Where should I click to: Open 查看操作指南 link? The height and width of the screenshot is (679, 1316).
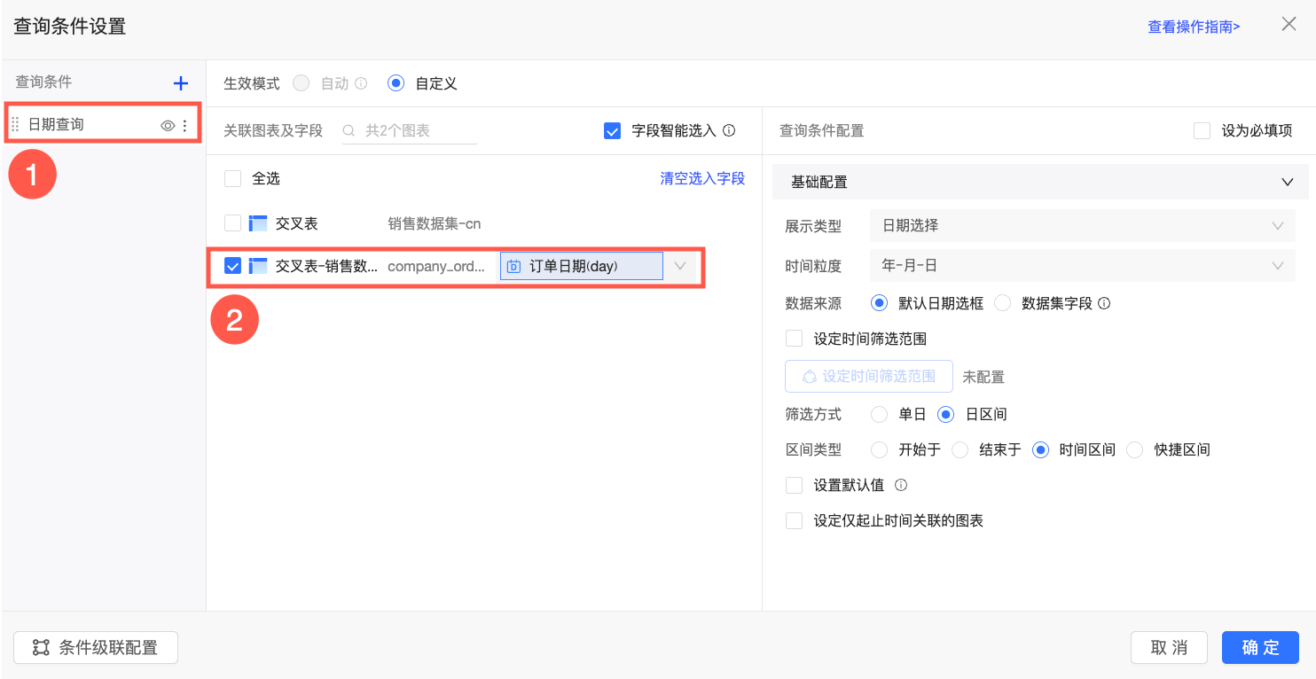pyautogui.click(x=1195, y=27)
